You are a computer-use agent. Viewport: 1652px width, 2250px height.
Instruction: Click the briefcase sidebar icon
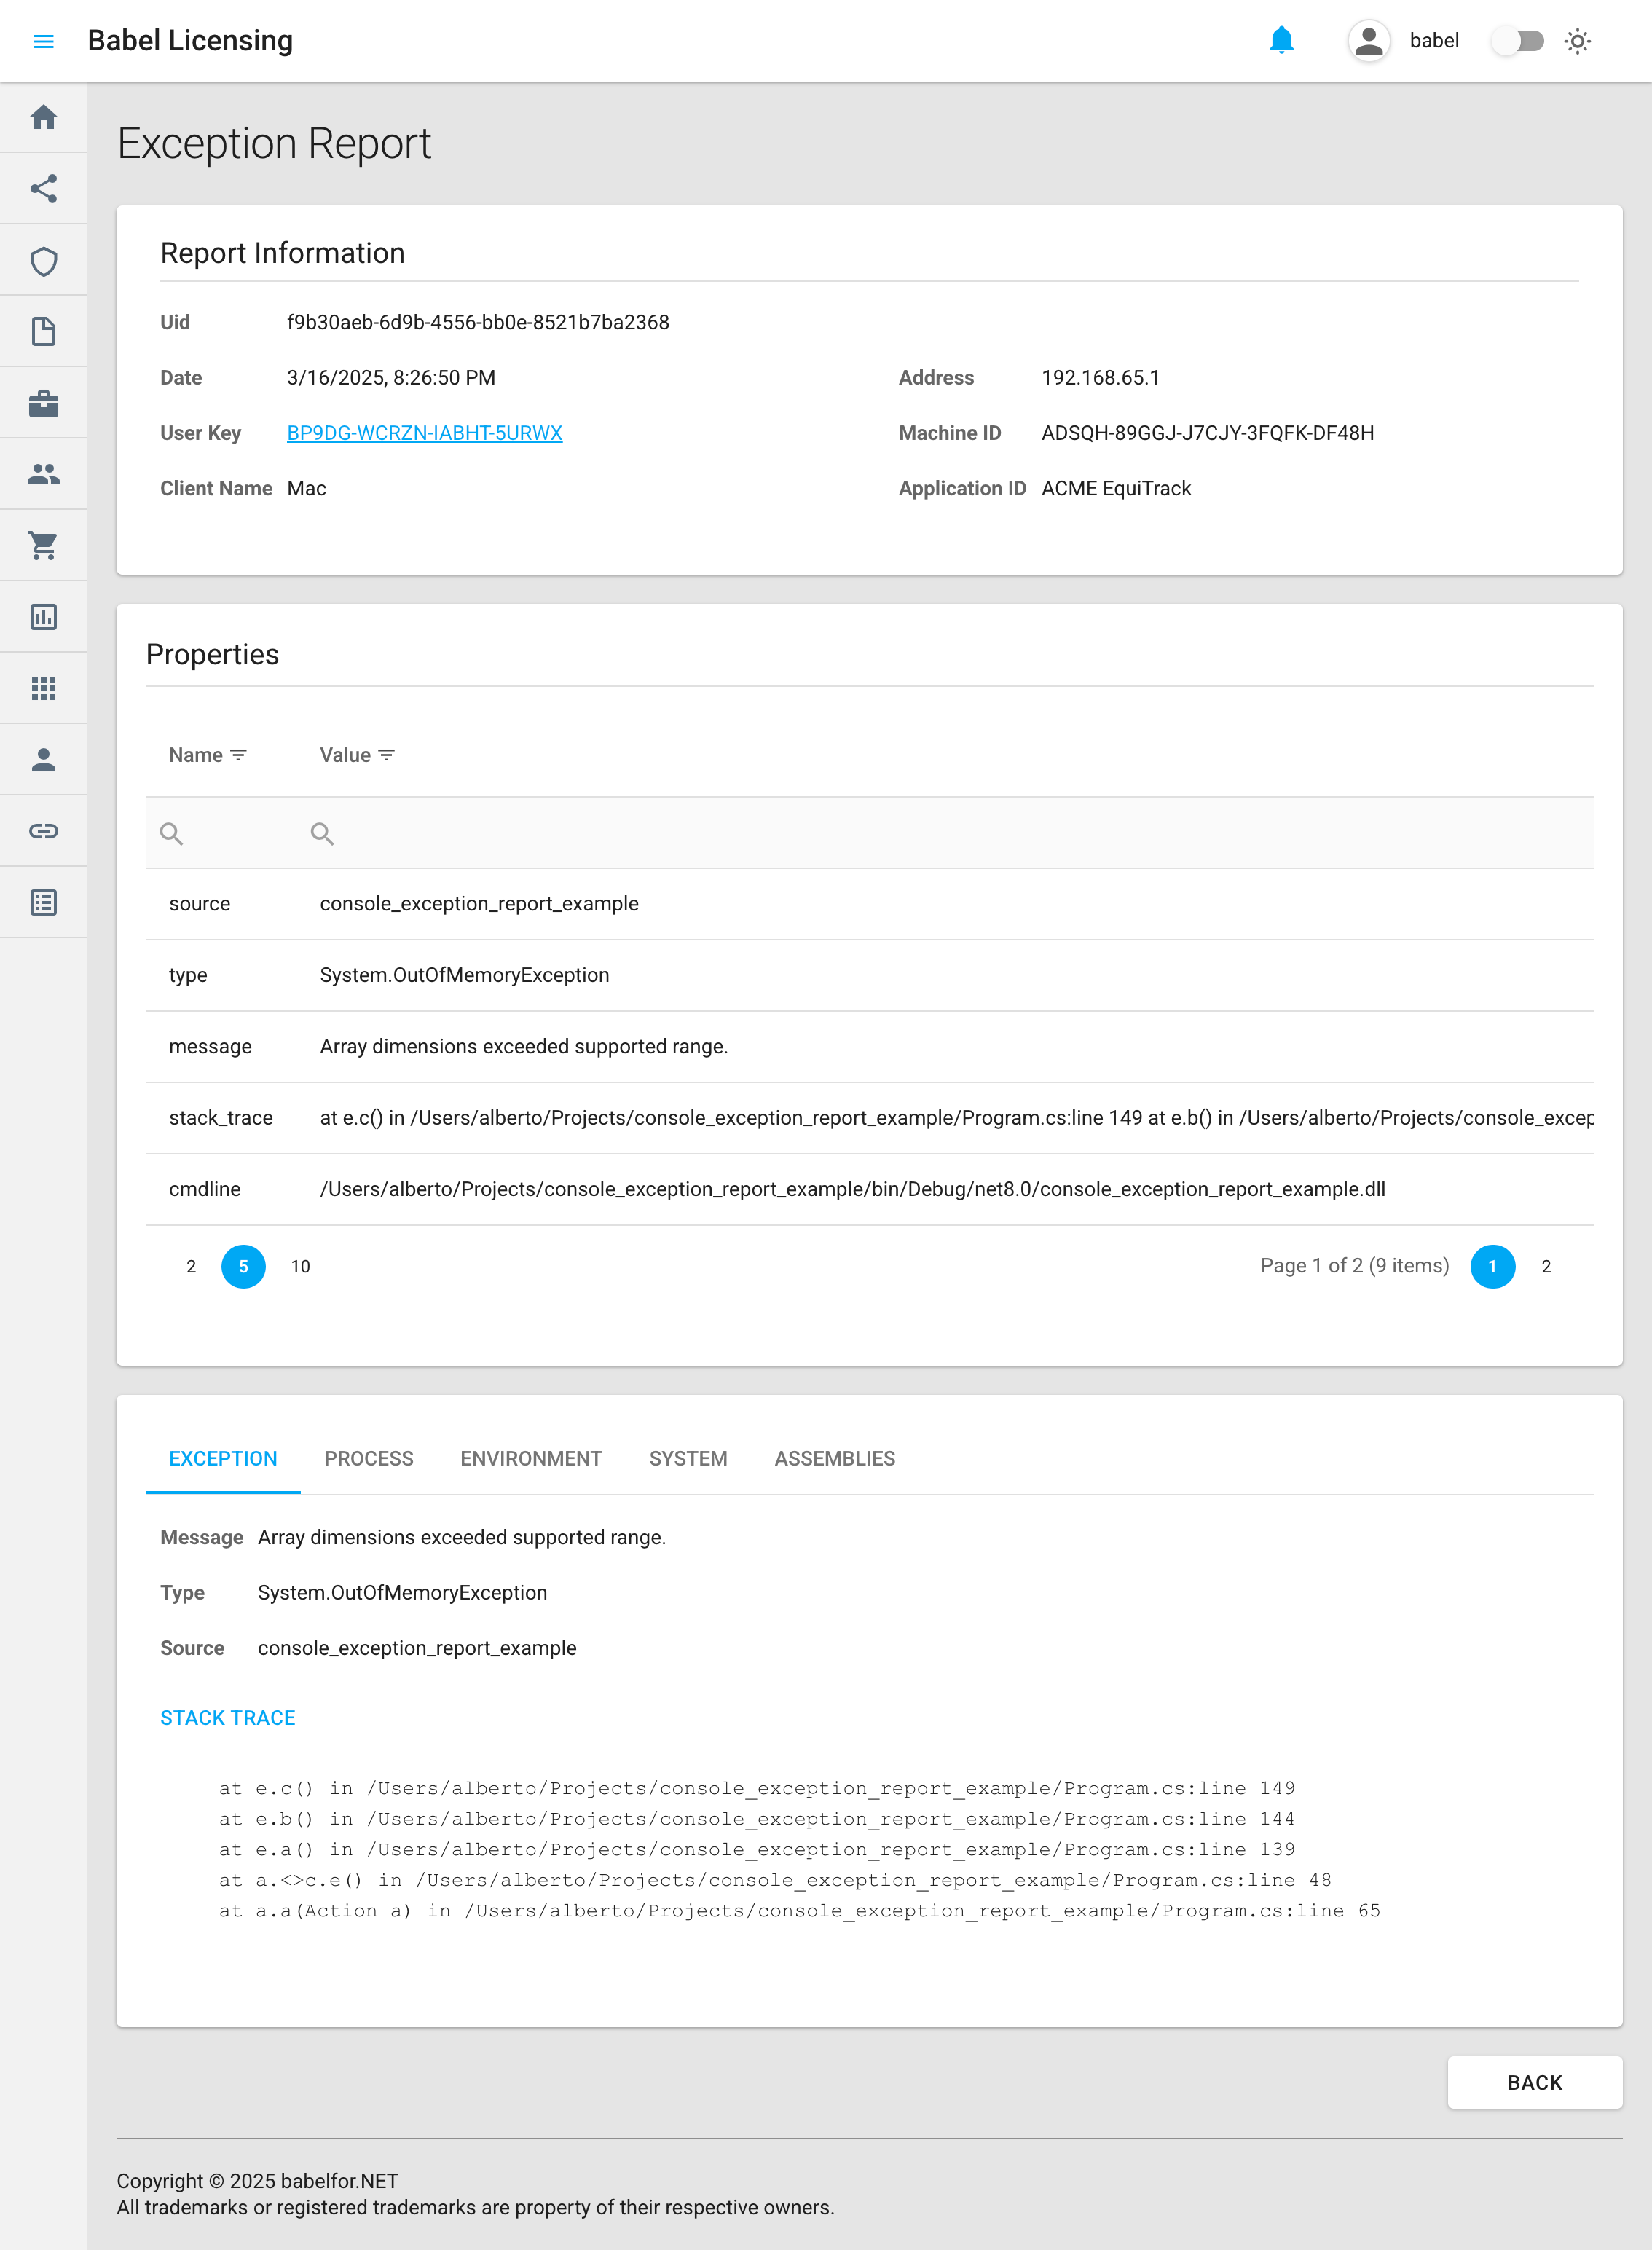point(43,404)
